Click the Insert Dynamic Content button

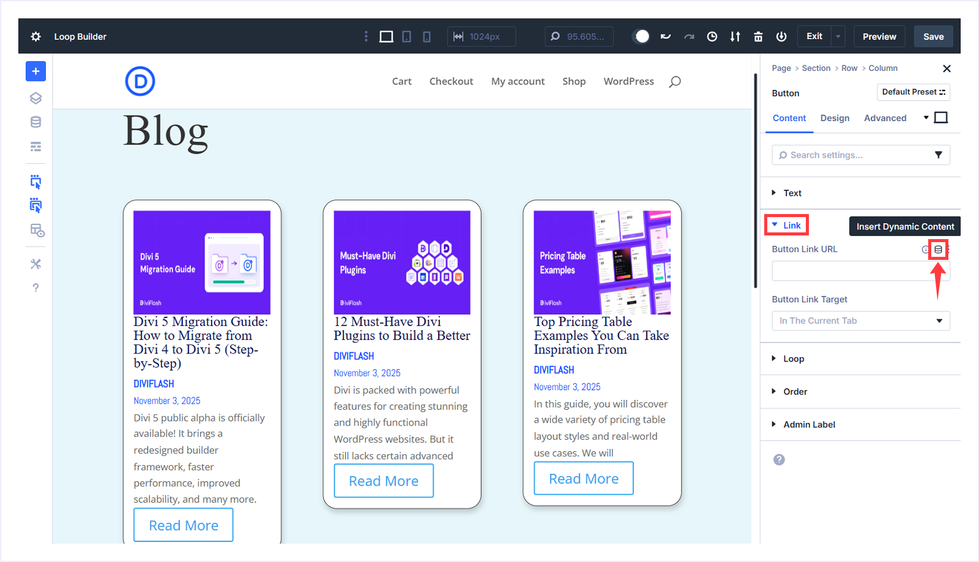904,226
